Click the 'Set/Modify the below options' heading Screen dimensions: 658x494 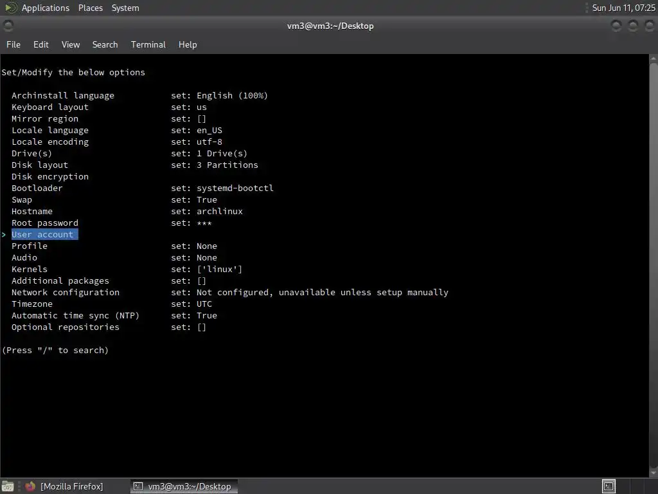73,72
